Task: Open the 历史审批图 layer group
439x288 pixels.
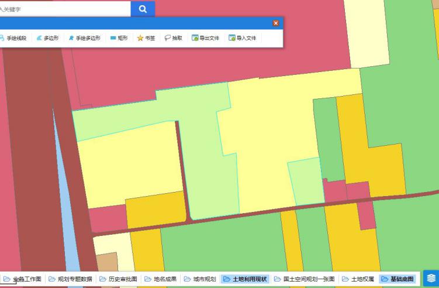Action: pos(119,279)
